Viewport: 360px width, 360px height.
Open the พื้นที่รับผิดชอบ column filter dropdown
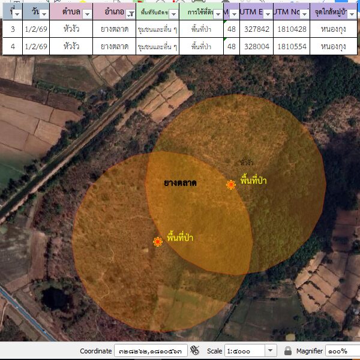pyautogui.click(x=173, y=13)
